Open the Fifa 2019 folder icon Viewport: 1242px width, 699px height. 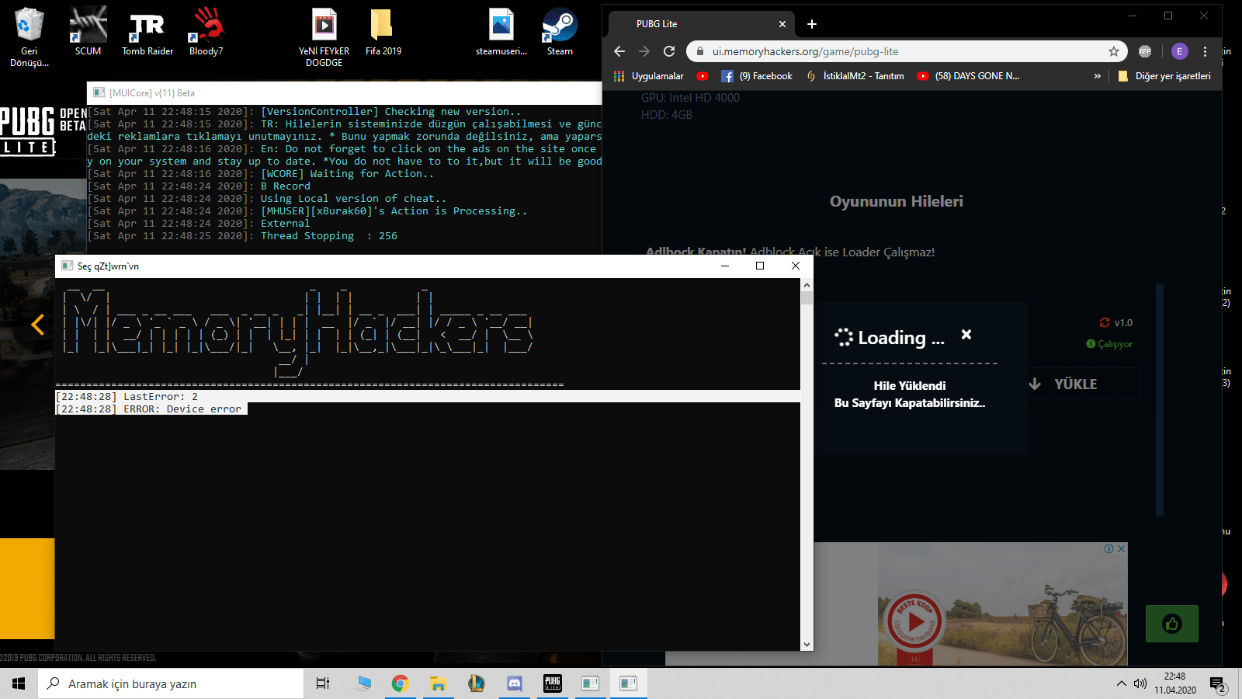383,31
